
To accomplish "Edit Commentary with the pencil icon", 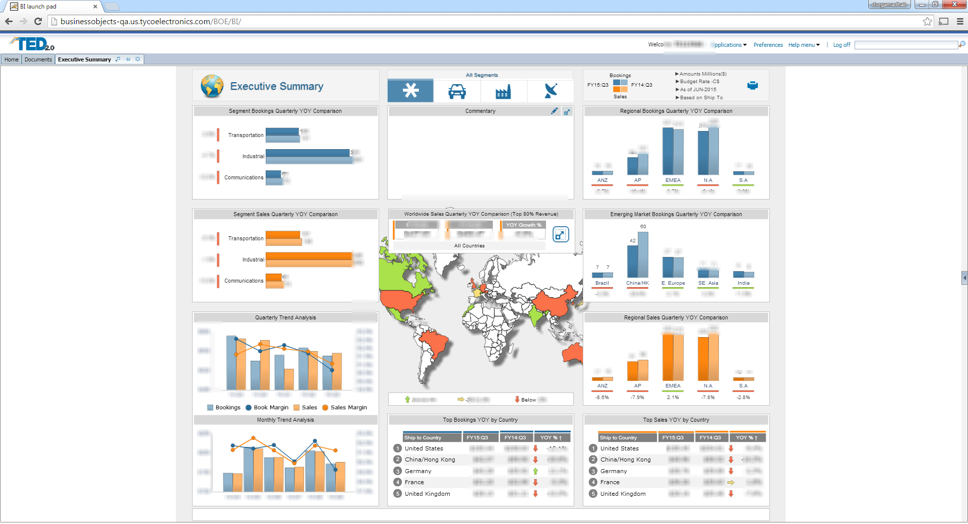I will coord(554,111).
